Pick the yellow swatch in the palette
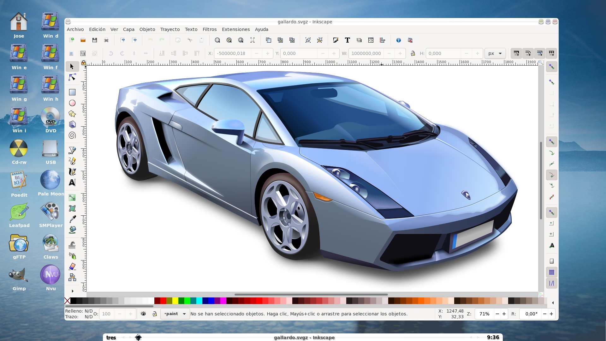The image size is (606, 341). [175, 301]
